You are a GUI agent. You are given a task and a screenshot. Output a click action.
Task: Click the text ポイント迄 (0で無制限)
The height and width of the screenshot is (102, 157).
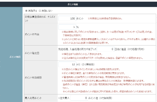pos(100,98)
